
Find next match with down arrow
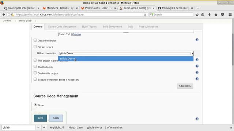pos(44,127)
